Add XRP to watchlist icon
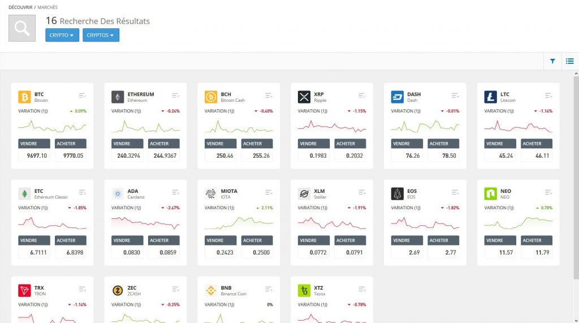This screenshot has width=579, height=323. click(362, 96)
